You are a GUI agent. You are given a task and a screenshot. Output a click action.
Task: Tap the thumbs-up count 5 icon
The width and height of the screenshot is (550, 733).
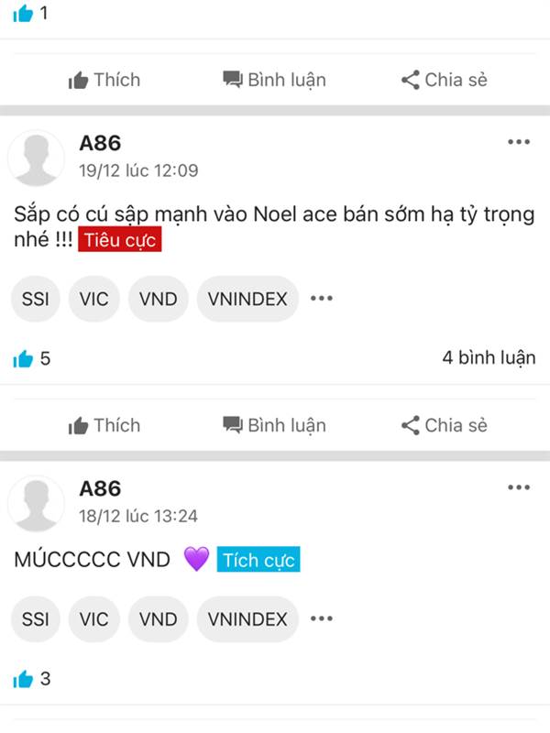coord(23,358)
